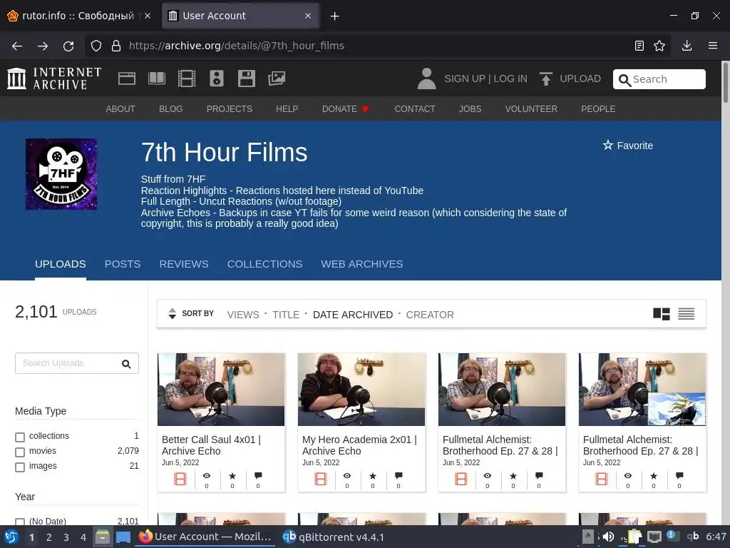Open the Images media icon
730x548 pixels.
(x=277, y=78)
